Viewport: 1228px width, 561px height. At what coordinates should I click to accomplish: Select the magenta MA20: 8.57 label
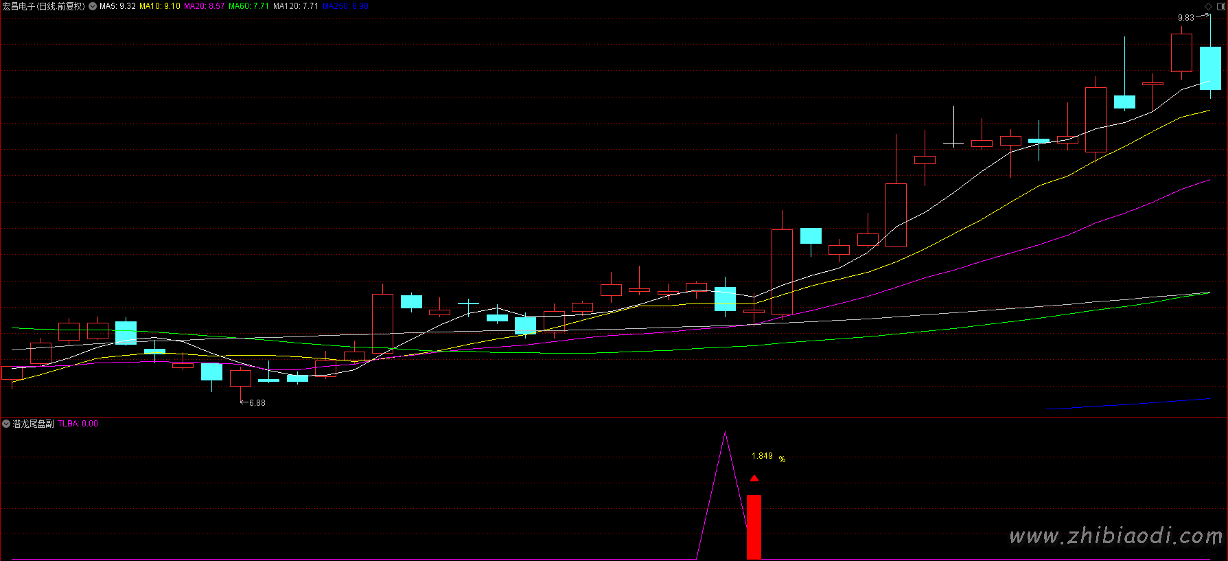pyautogui.click(x=204, y=6)
